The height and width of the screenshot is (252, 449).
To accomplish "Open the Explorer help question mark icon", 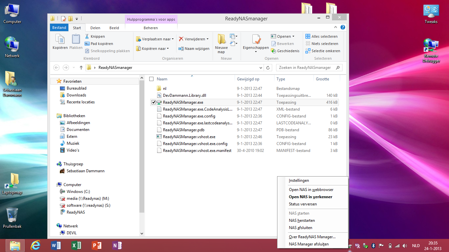I will (343, 28).
